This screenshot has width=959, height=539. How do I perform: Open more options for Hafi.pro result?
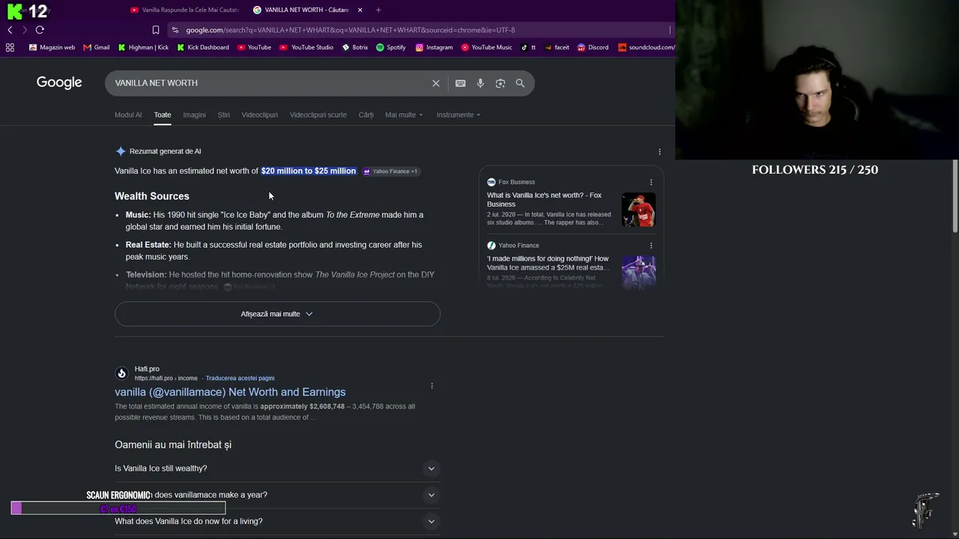(x=432, y=386)
